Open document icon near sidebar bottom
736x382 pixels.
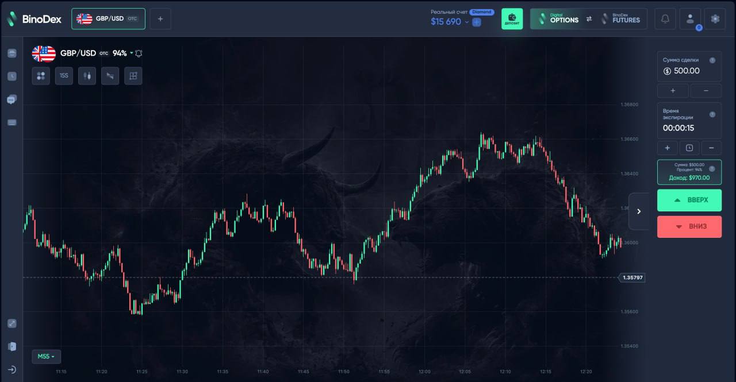coord(12,346)
